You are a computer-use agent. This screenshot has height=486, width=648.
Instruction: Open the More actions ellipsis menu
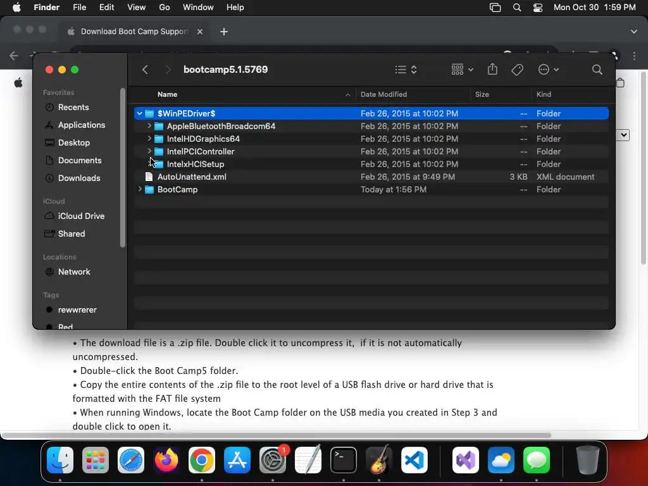[x=549, y=70]
